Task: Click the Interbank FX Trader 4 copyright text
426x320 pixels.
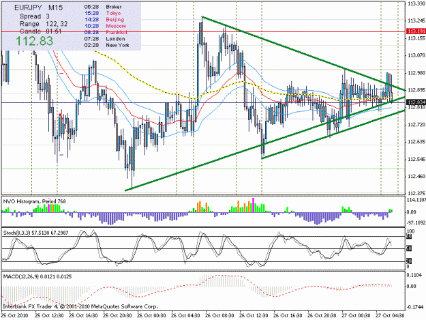Action: click(x=80, y=306)
